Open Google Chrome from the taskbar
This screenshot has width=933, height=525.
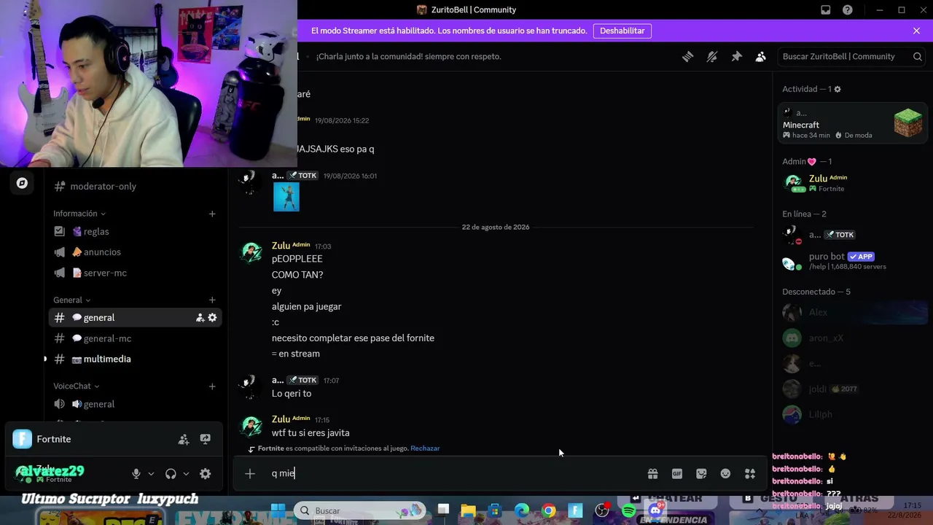(x=549, y=510)
